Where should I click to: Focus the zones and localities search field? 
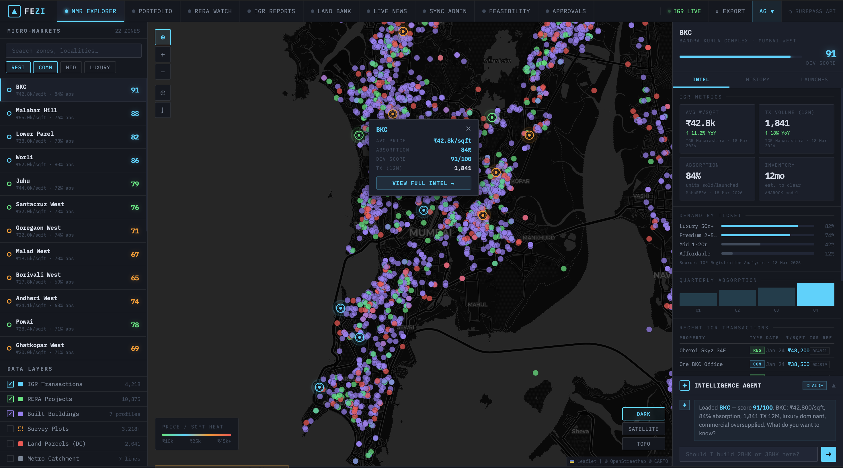point(74,51)
